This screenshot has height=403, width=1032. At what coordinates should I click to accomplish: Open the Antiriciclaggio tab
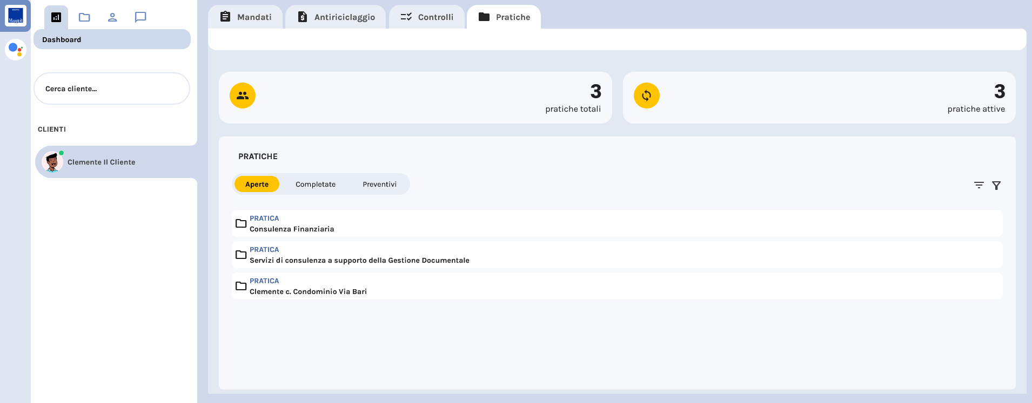point(336,17)
